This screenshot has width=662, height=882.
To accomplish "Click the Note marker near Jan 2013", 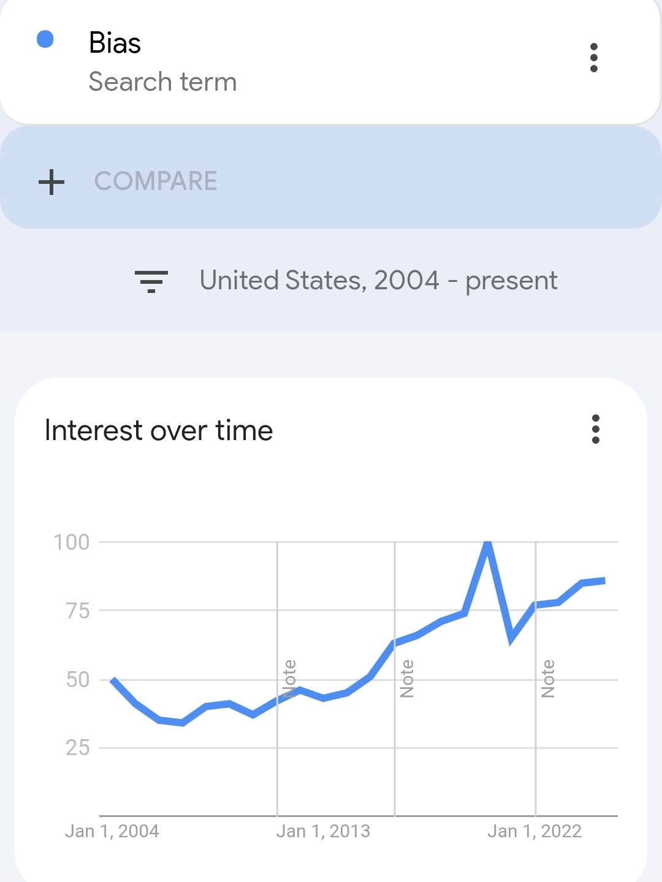I will coord(290,679).
